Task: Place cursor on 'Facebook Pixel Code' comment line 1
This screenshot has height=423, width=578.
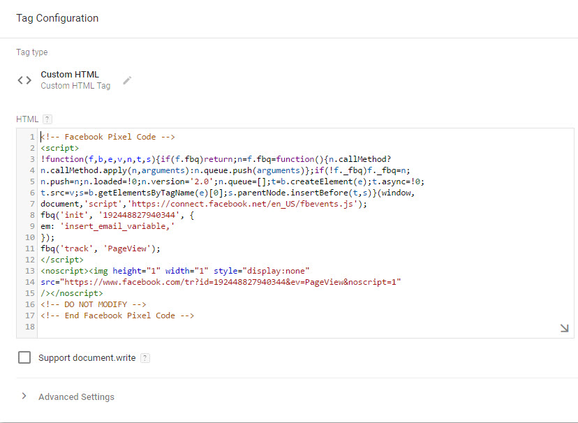Action: point(108,137)
